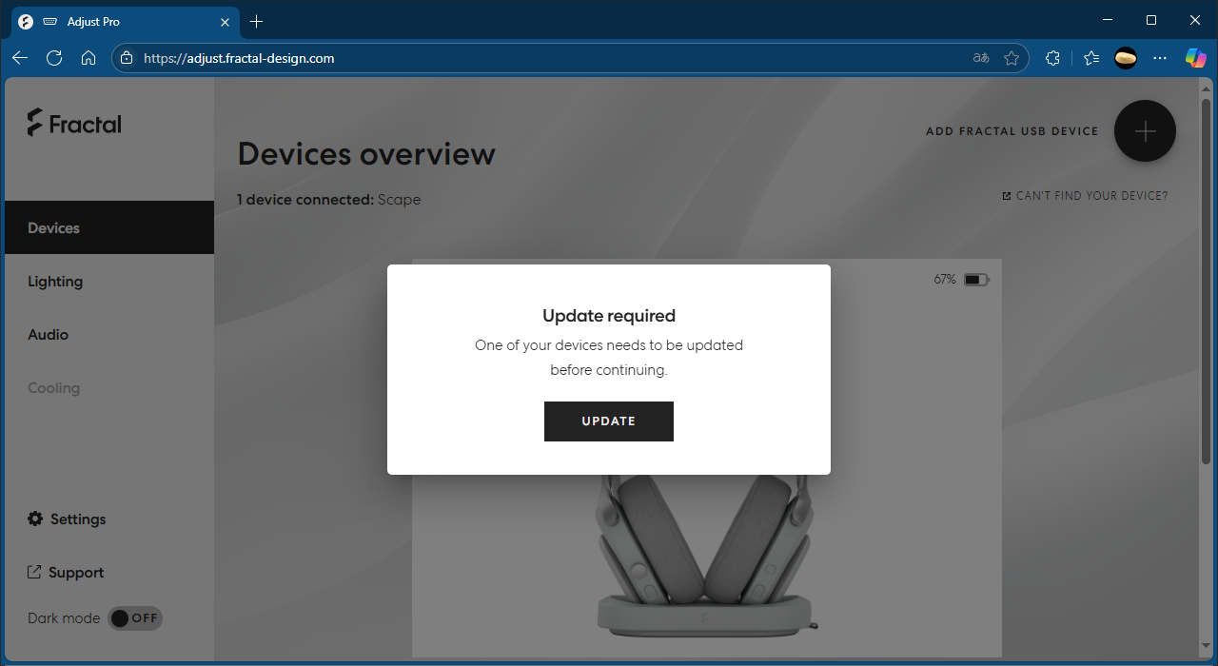Select the Adjust Pro browser tab

125,22
